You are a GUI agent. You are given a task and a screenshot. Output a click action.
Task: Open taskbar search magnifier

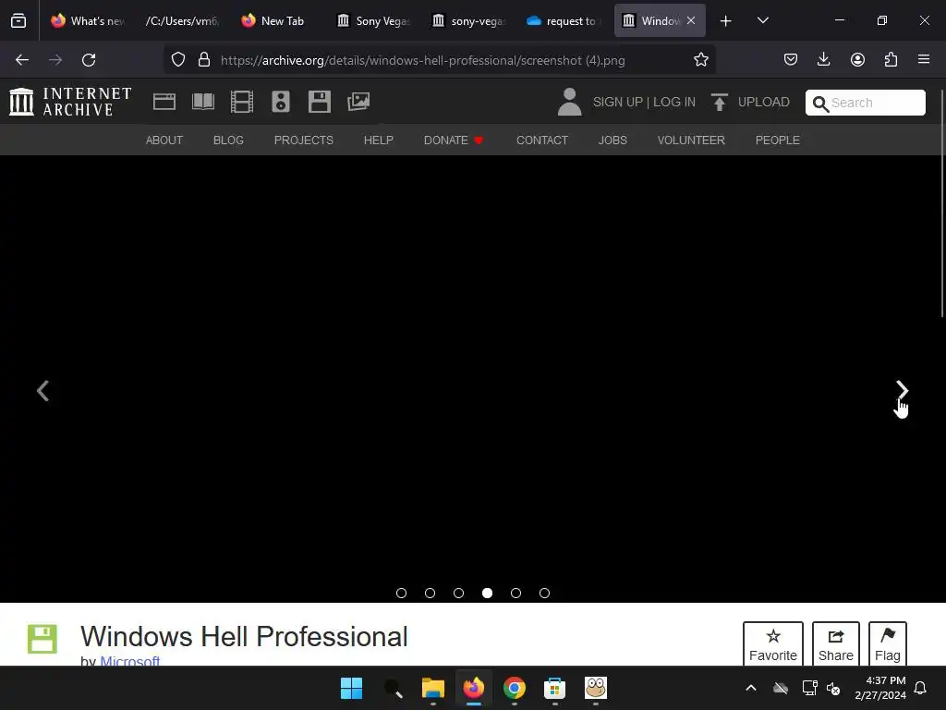pos(393,688)
